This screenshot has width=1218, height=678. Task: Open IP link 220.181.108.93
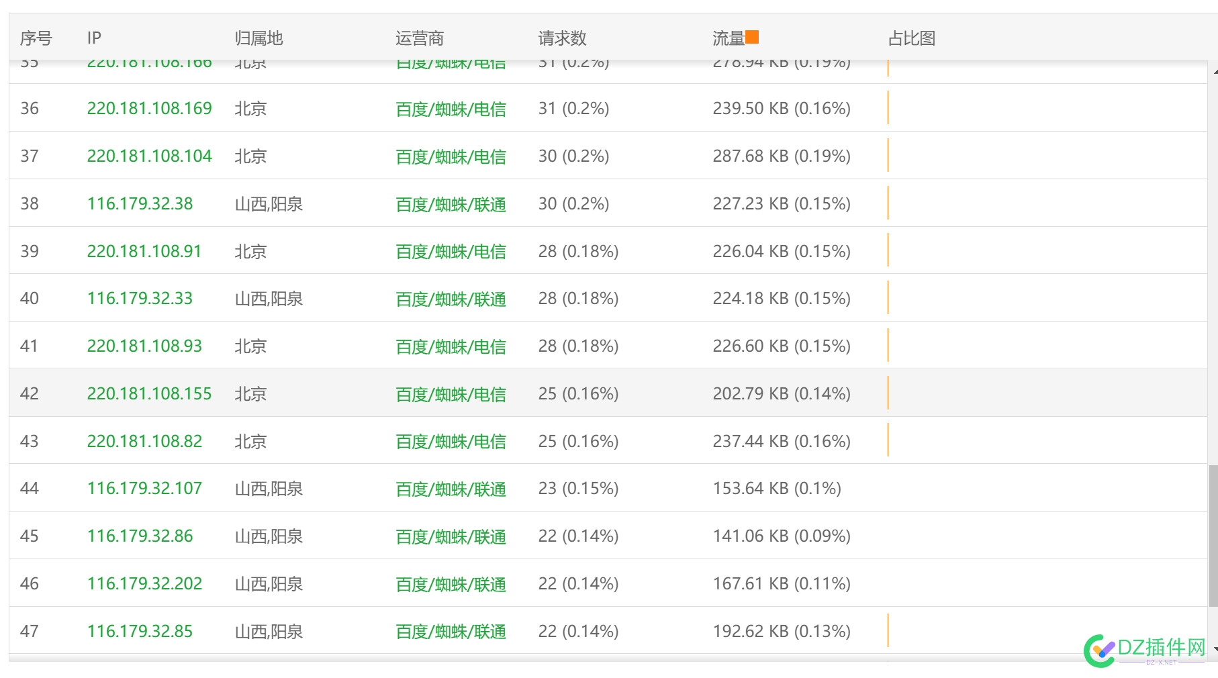[x=144, y=346]
